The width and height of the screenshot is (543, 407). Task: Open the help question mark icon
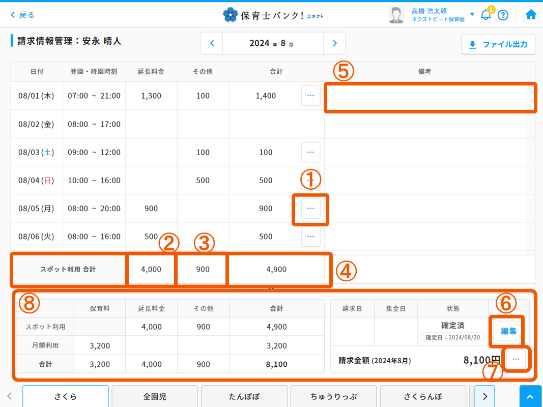tap(503, 15)
